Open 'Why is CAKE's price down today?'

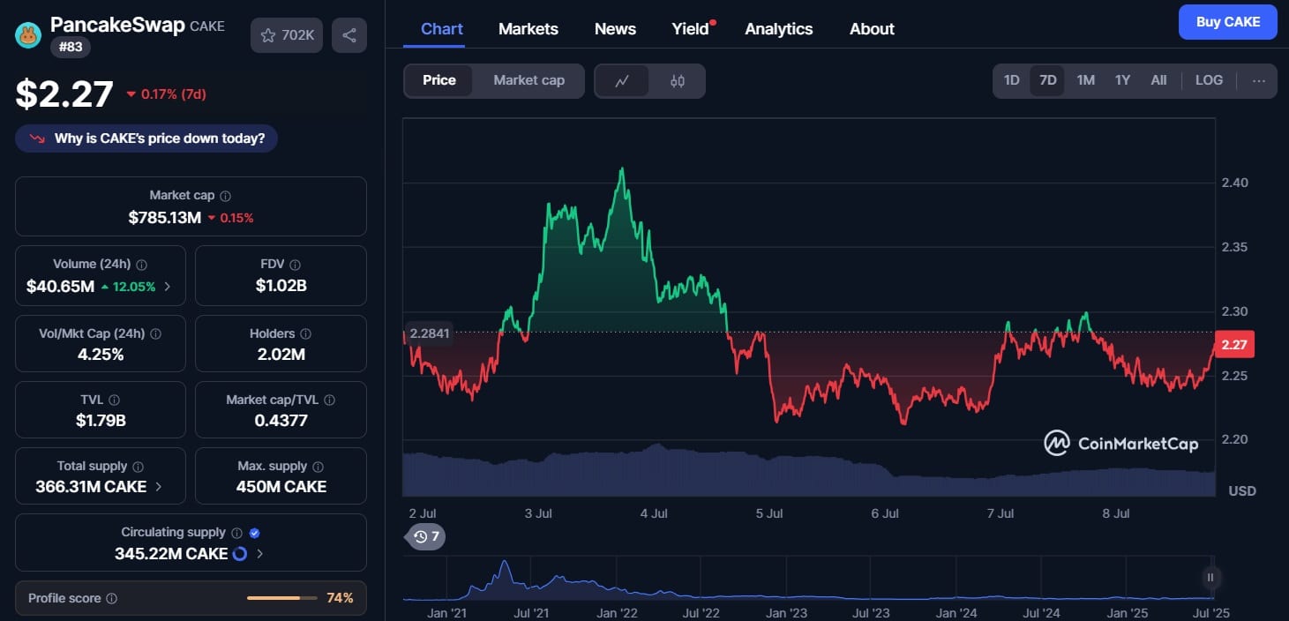tap(146, 138)
